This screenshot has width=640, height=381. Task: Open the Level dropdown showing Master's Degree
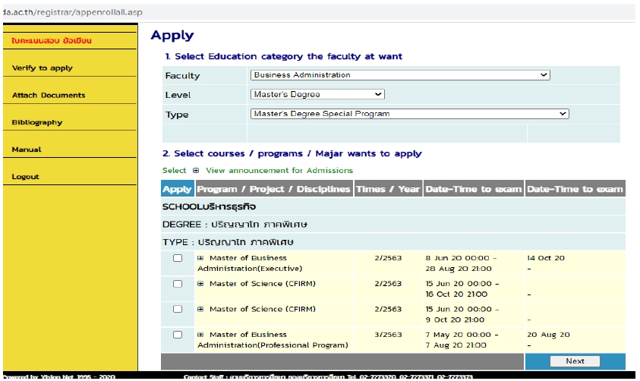(x=317, y=94)
